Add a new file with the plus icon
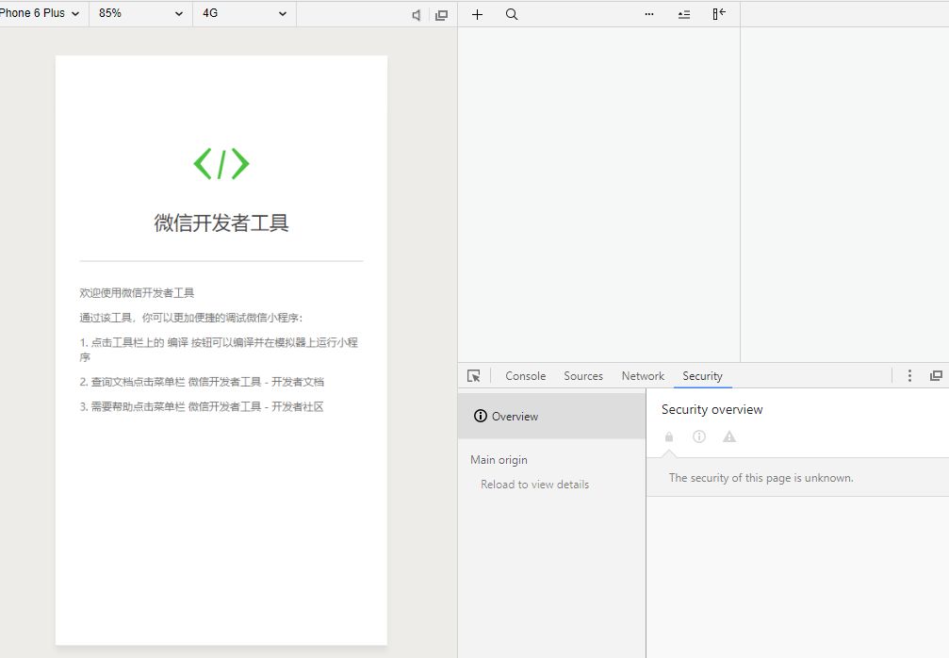The width and height of the screenshot is (949, 658). pos(477,14)
